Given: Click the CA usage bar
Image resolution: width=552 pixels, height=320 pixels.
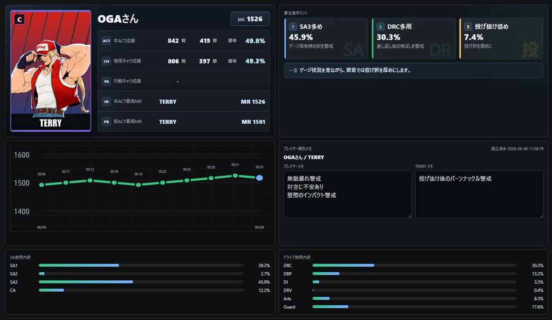Looking at the screenshot, I should click(141, 290).
